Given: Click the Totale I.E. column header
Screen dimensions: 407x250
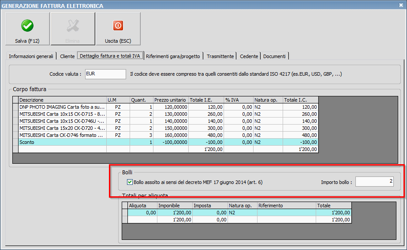Looking at the screenshot, I should 206,100.
